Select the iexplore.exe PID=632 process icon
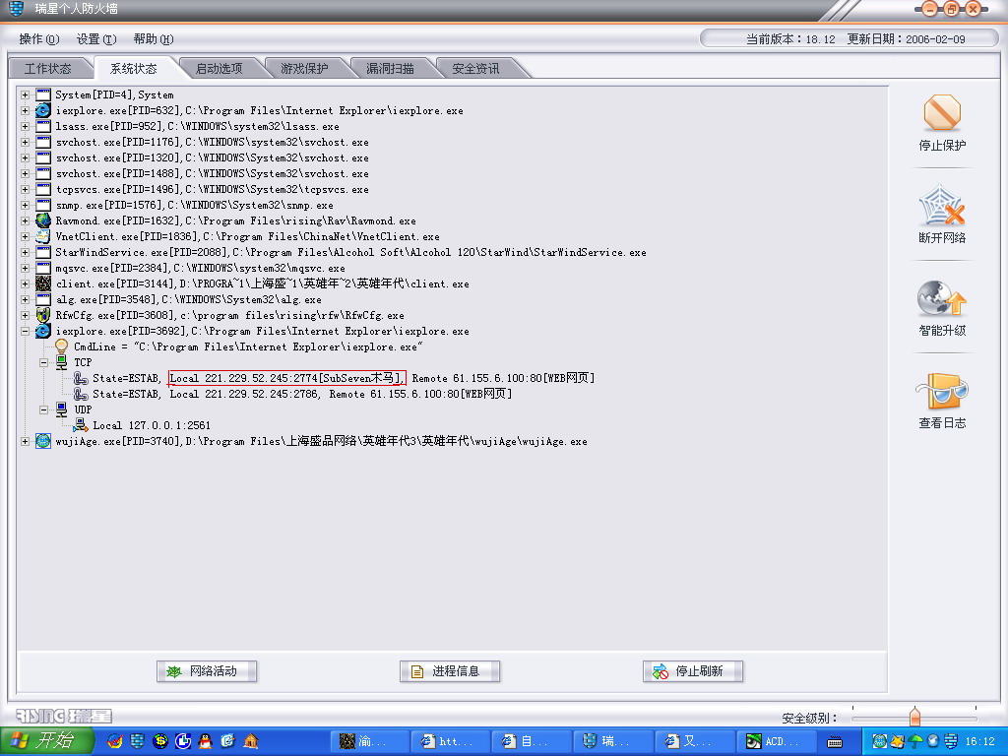Image resolution: width=1008 pixels, height=756 pixels. pyautogui.click(x=43, y=110)
